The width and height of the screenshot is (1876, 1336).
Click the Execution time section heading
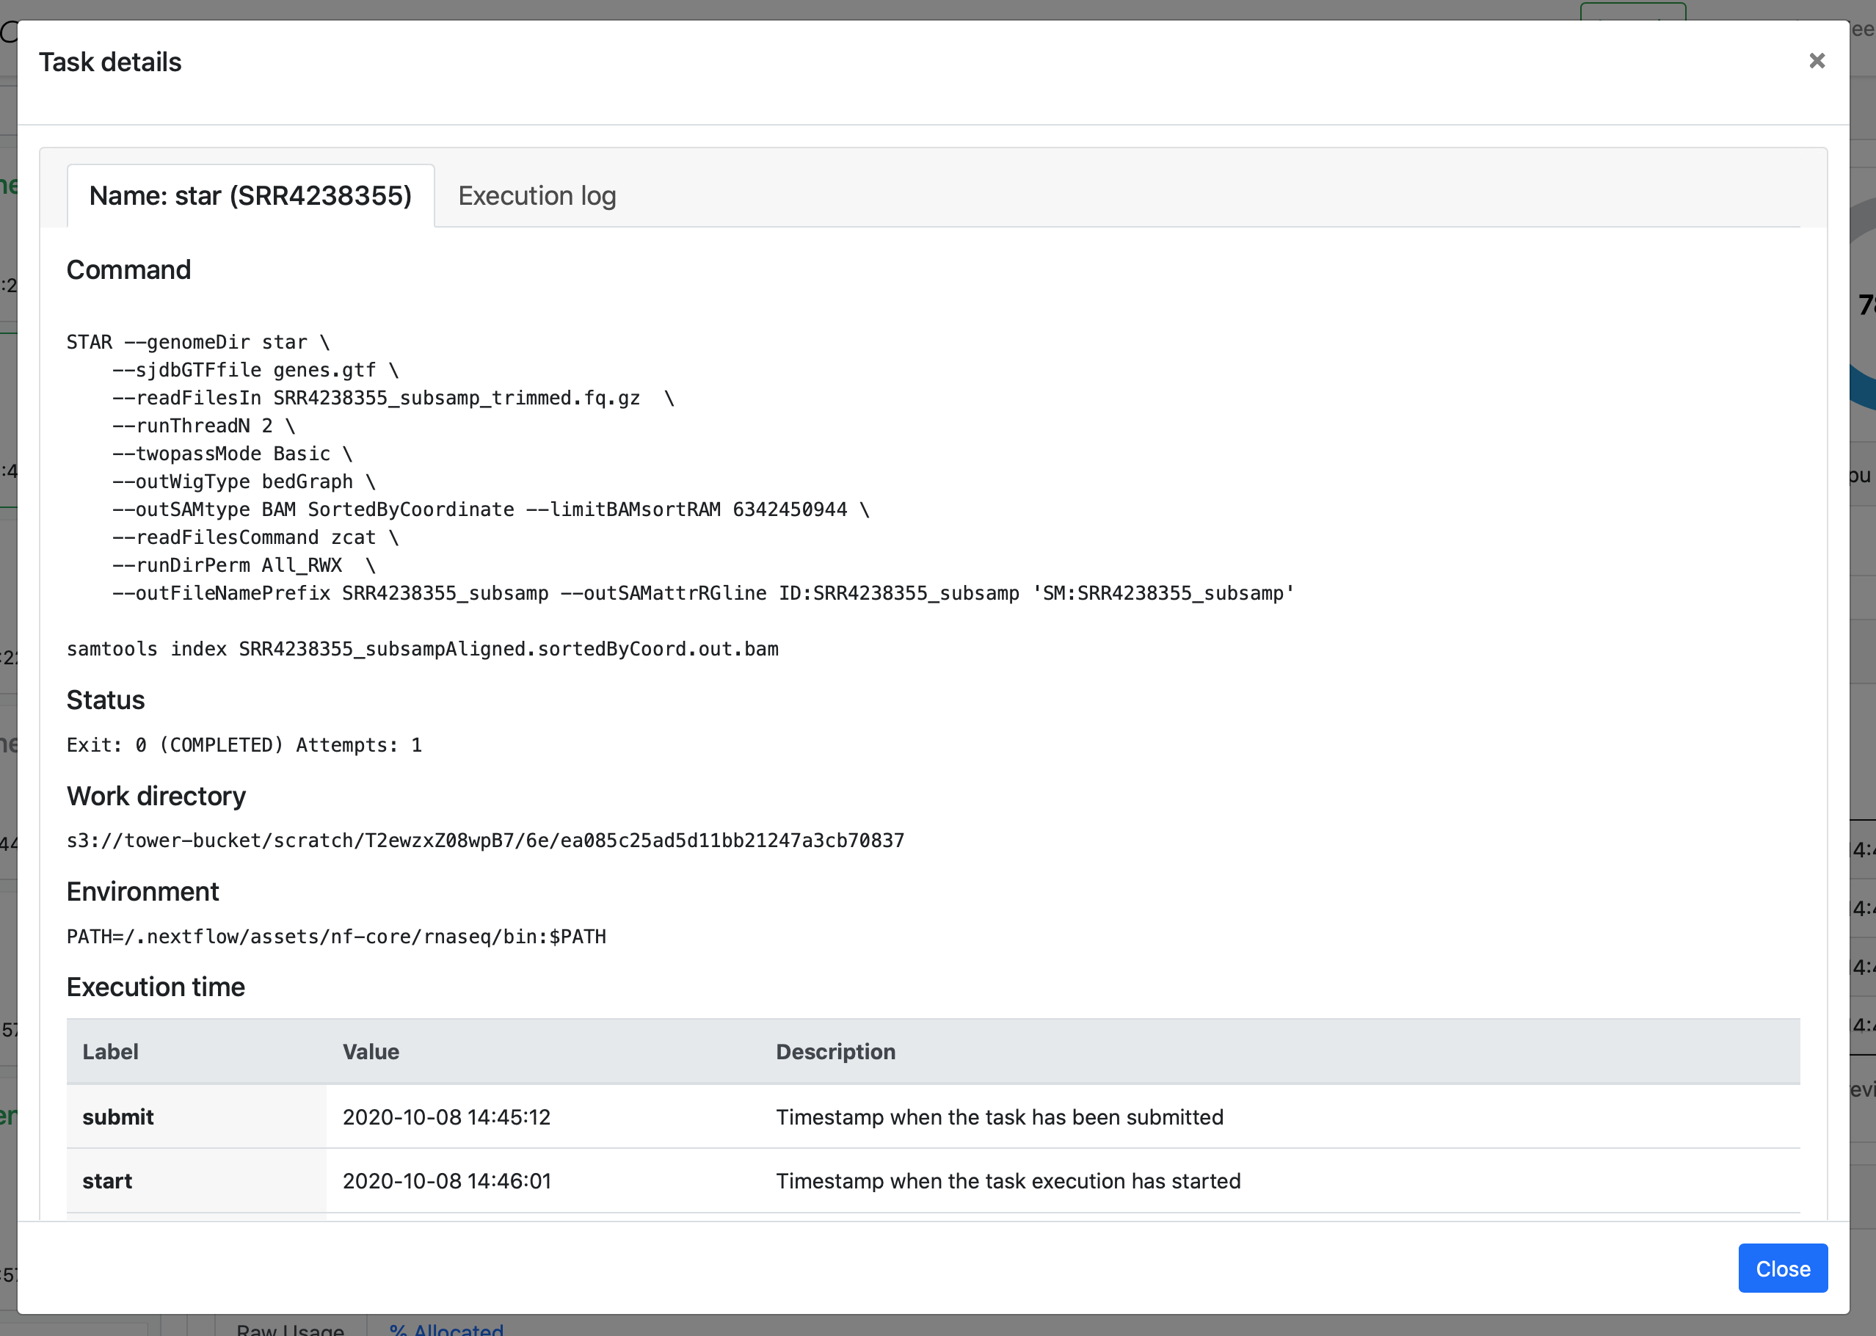point(156,987)
